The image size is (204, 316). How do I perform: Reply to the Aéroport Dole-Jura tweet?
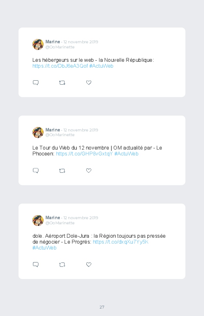pos(36,264)
